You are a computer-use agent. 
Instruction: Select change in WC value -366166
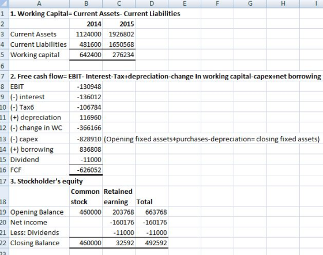86,127
